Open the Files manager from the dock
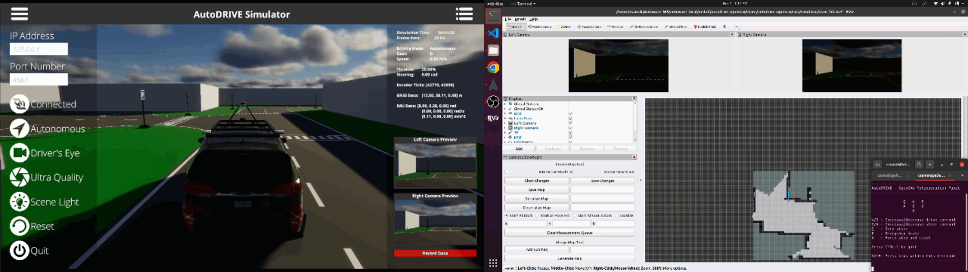 pos(493,50)
